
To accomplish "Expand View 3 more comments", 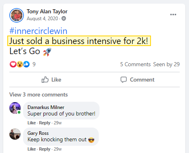I will tap(38, 94).
